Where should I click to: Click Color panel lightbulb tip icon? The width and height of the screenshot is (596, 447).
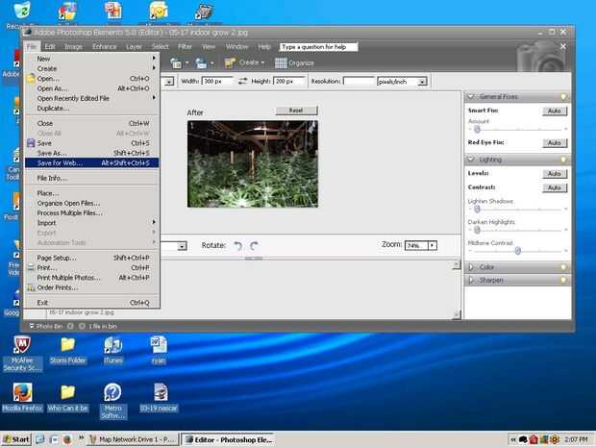pos(563,267)
